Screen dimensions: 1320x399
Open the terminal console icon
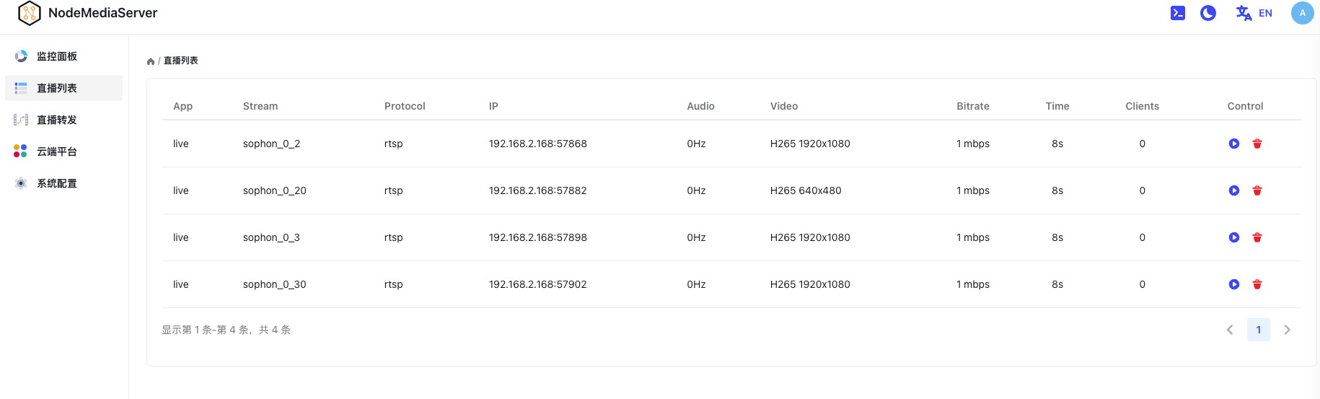coord(1178,13)
